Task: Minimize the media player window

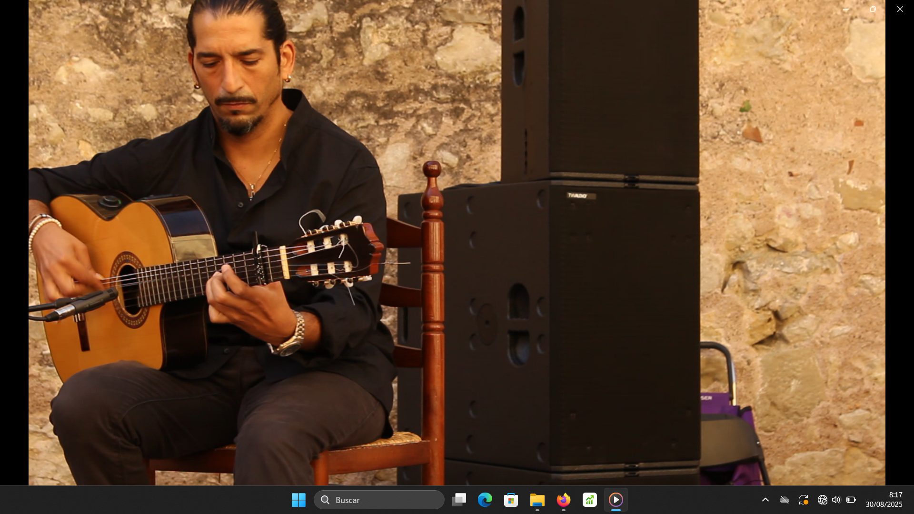Action: click(846, 9)
